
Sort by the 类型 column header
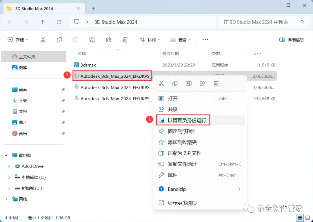pos(216,54)
